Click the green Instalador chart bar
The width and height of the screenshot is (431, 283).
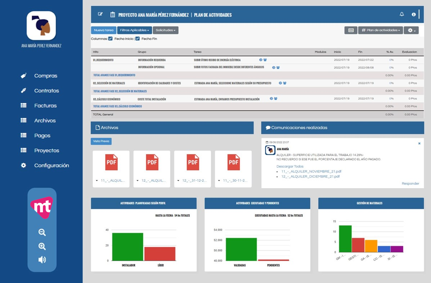tap(127, 247)
